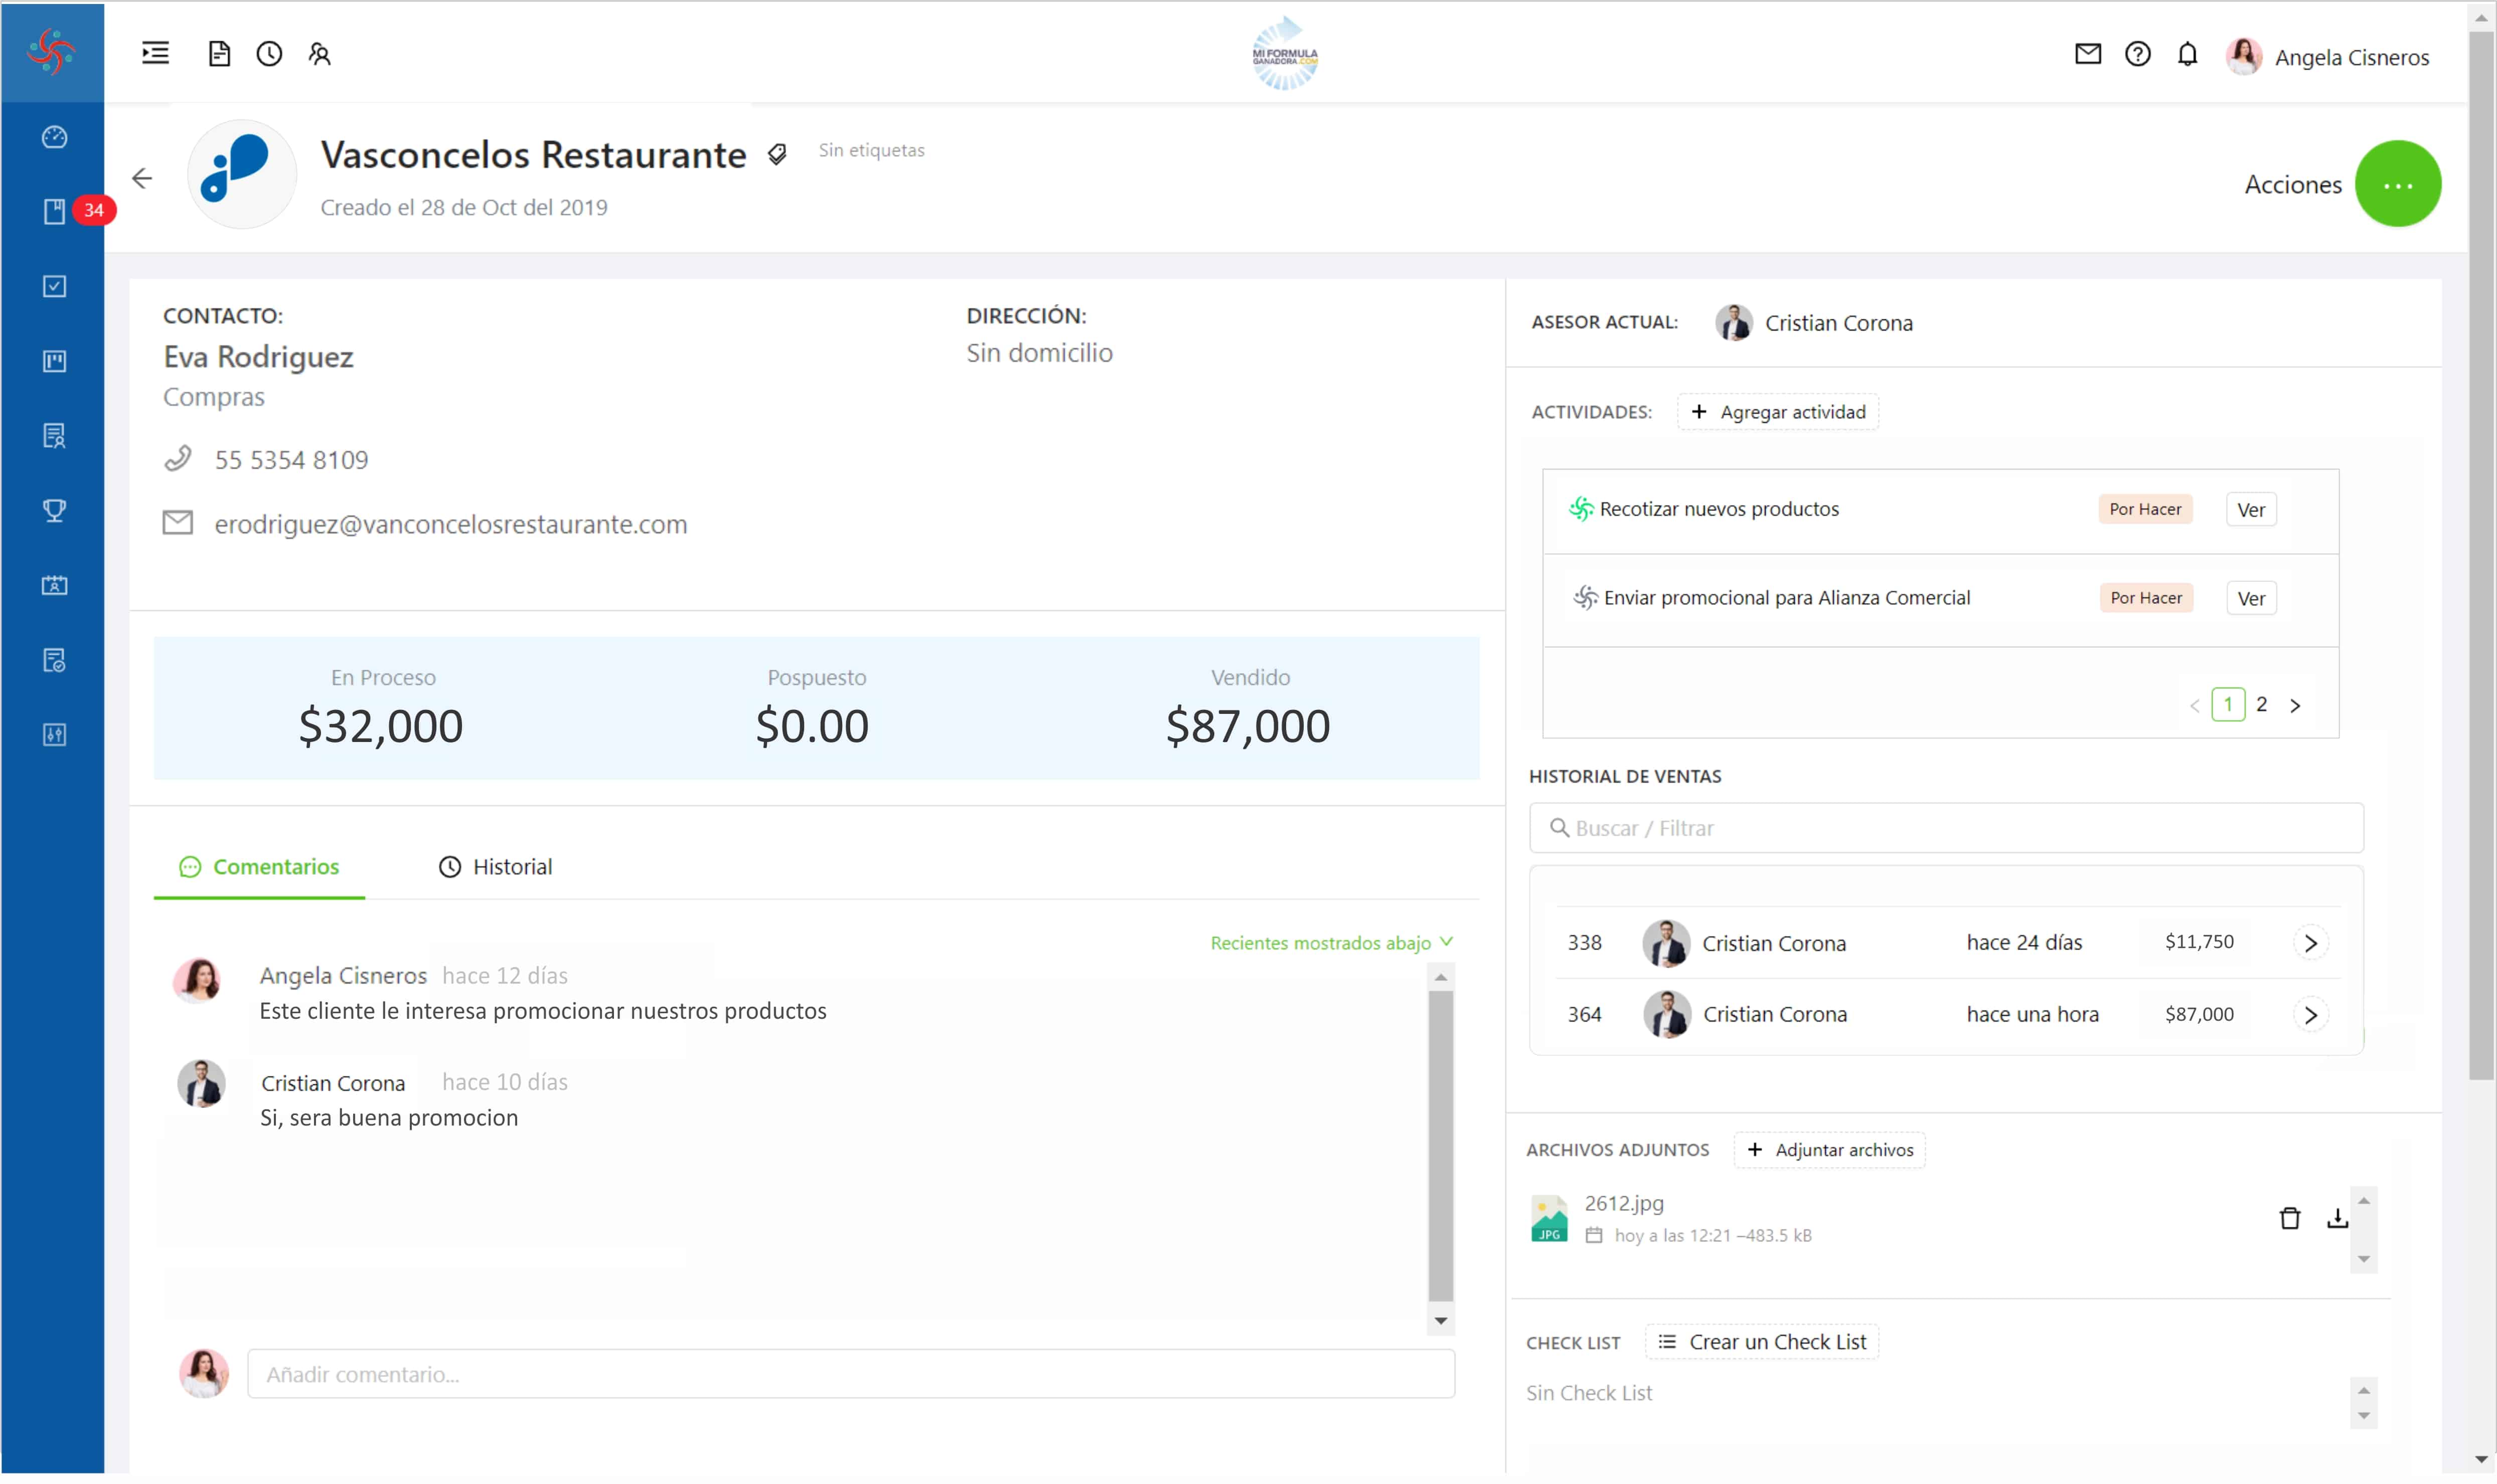This screenshot has height=1484, width=2497.
Task: Click Ver for Enviar promocional para Alianza Comercial
Action: (2250, 599)
